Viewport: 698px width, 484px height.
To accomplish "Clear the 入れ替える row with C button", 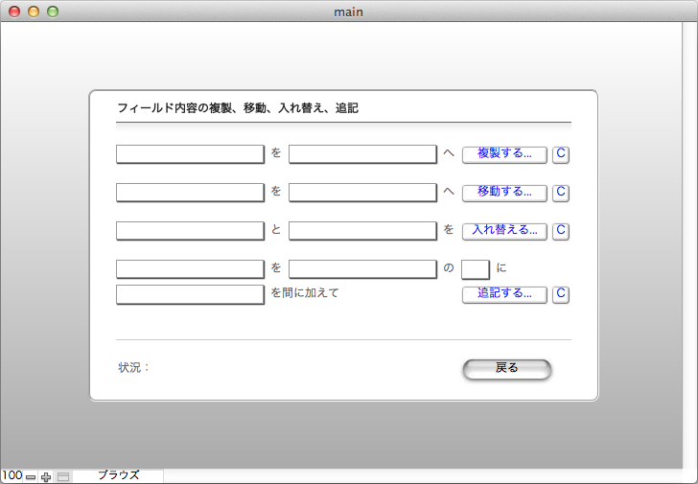I will click(x=561, y=231).
